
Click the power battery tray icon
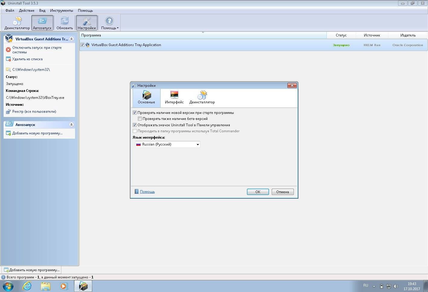381,286
